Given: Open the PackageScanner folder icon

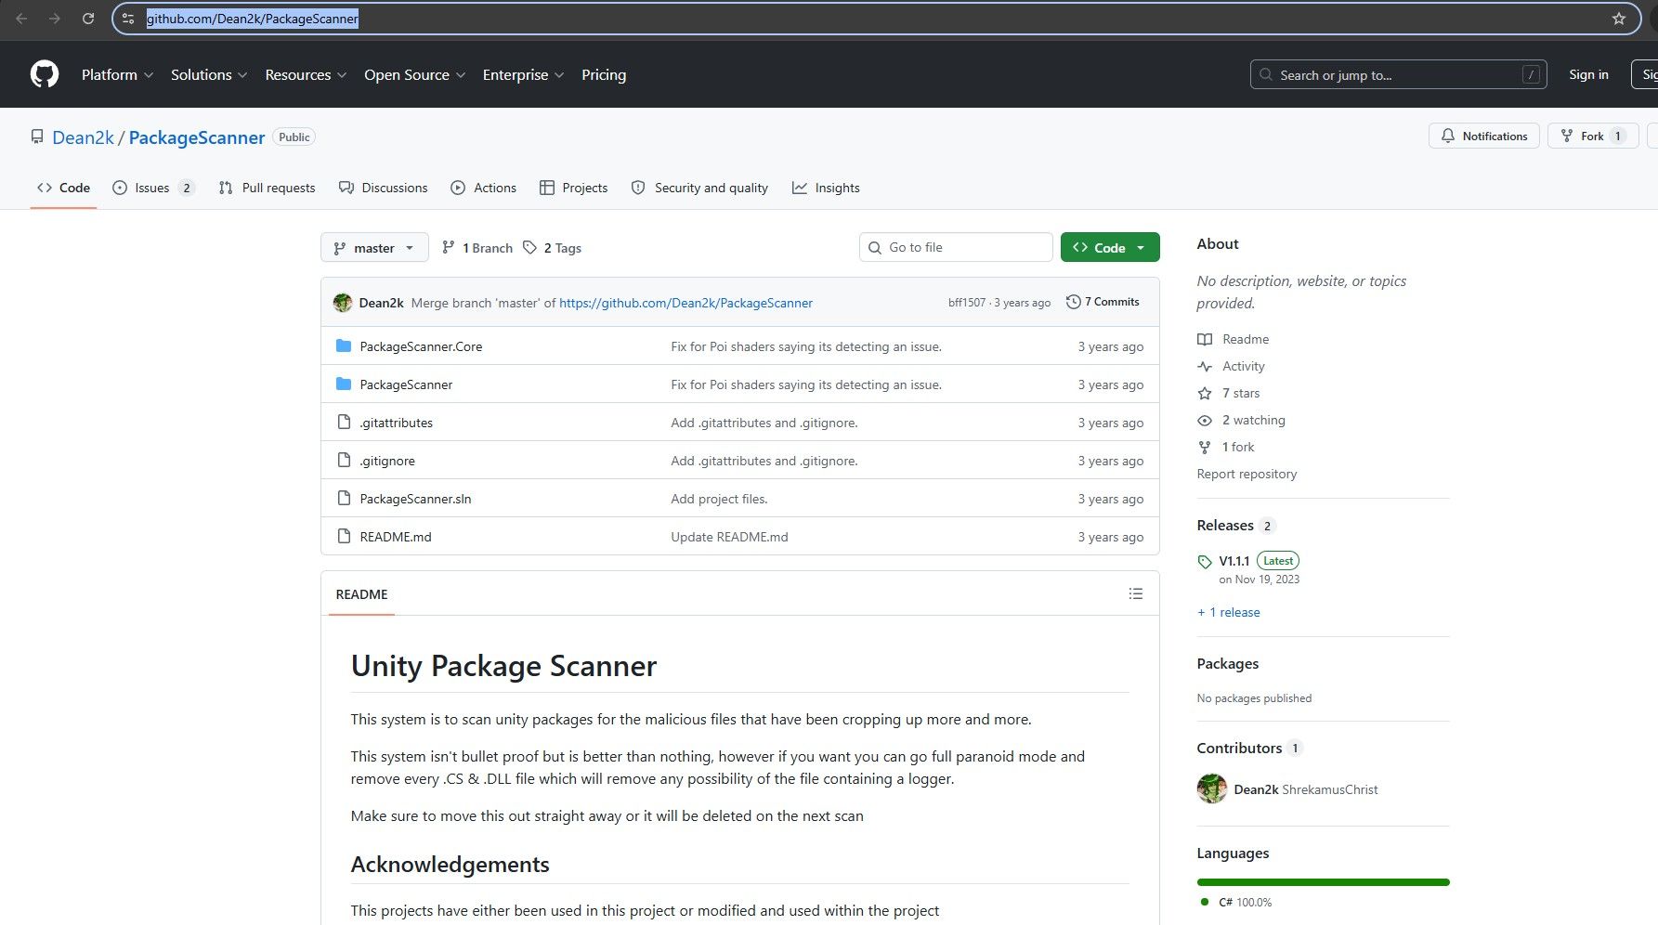Looking at the screenshot, I should click(x=344, y=384).
